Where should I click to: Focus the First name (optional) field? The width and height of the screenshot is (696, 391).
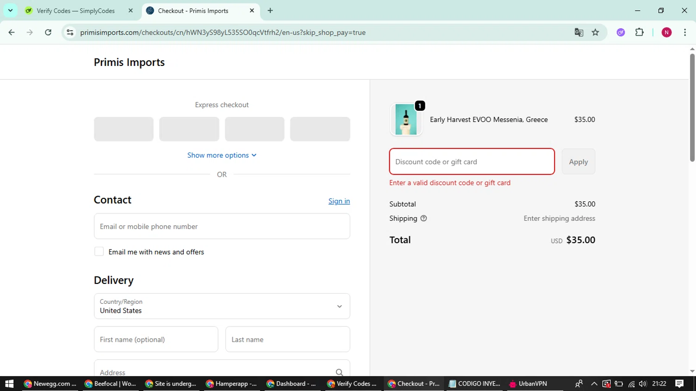pos(156,339)
